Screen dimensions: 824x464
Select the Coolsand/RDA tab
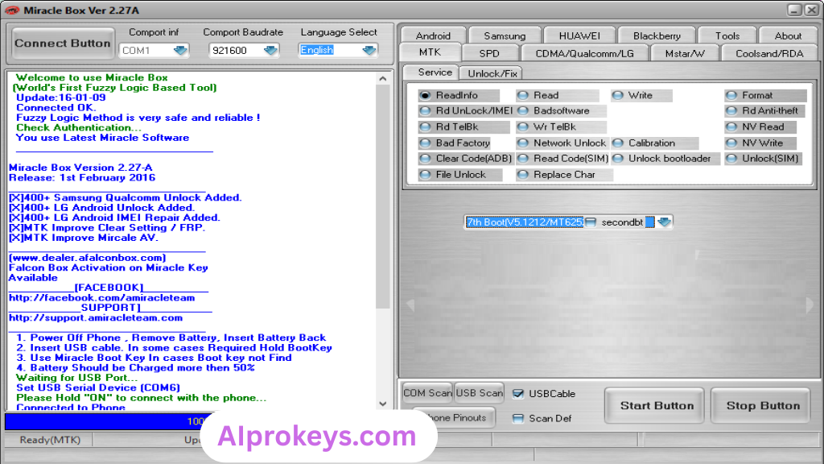pyautogui.click(x=769, y=53)
